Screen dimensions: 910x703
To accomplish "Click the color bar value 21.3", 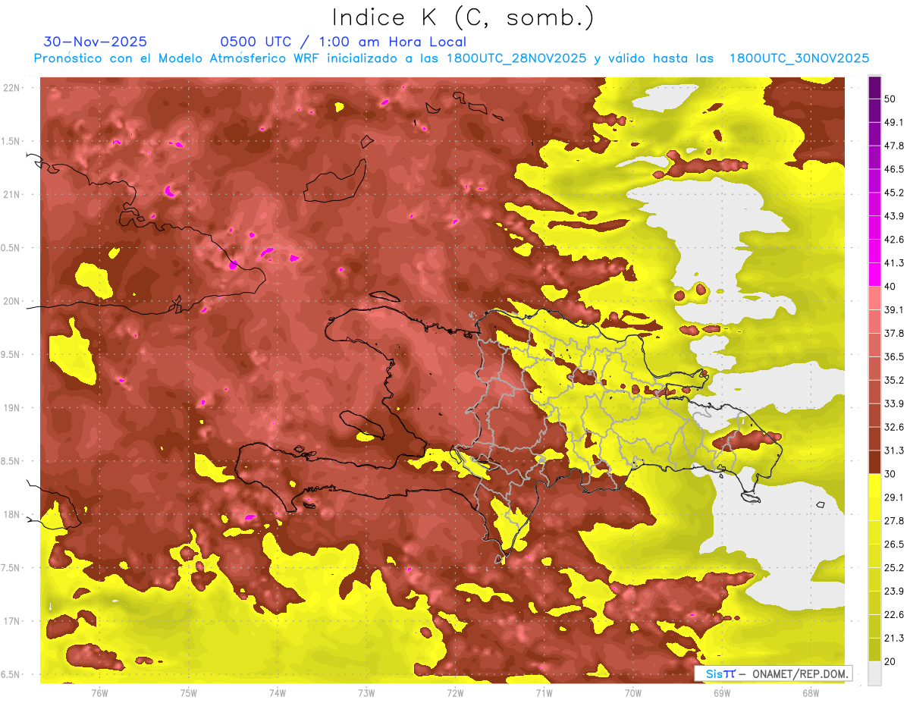I will click(x=894, y=639).
